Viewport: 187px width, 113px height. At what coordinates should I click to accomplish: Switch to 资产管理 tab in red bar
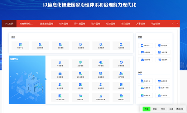[x=96, y=24]
